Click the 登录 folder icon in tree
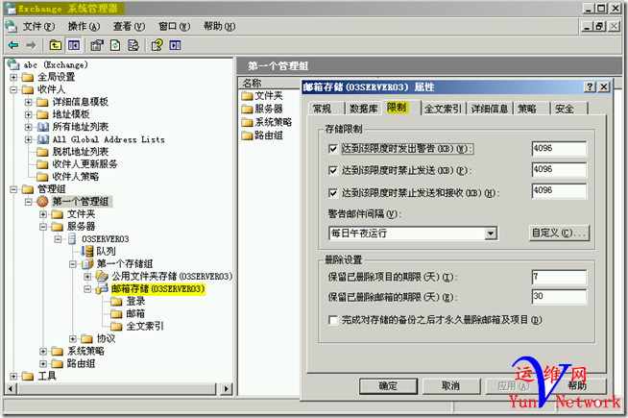 [x=116, y=302]
